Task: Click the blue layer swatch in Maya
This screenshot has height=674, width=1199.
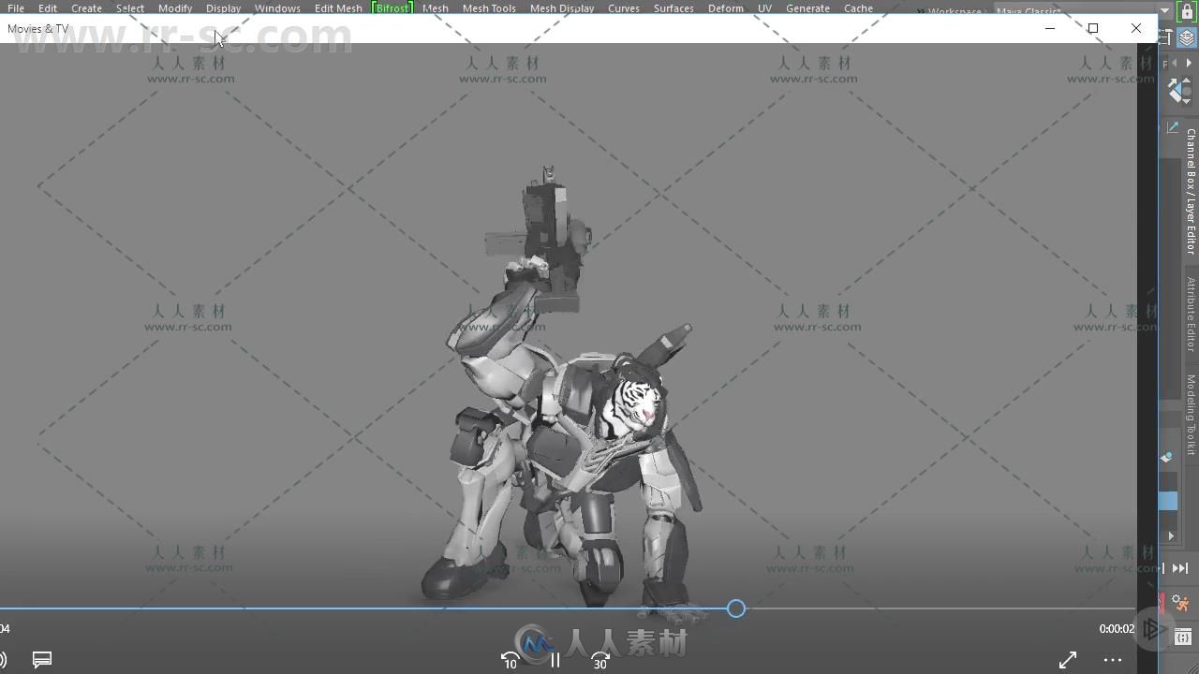Action: pyautogui.click(x=1168, y=502)
